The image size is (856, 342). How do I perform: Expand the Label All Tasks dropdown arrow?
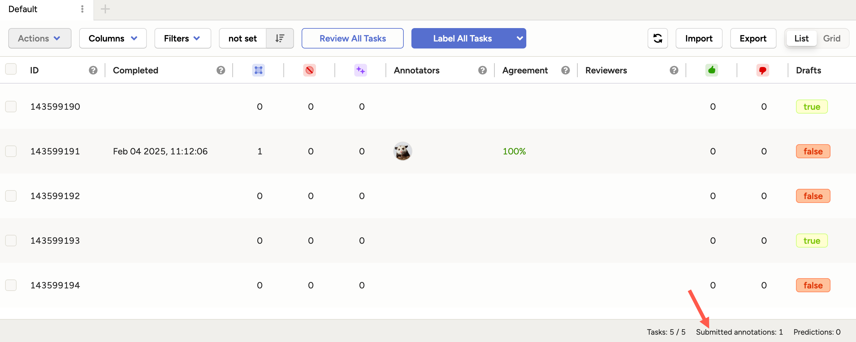click(x=520, y=38)
